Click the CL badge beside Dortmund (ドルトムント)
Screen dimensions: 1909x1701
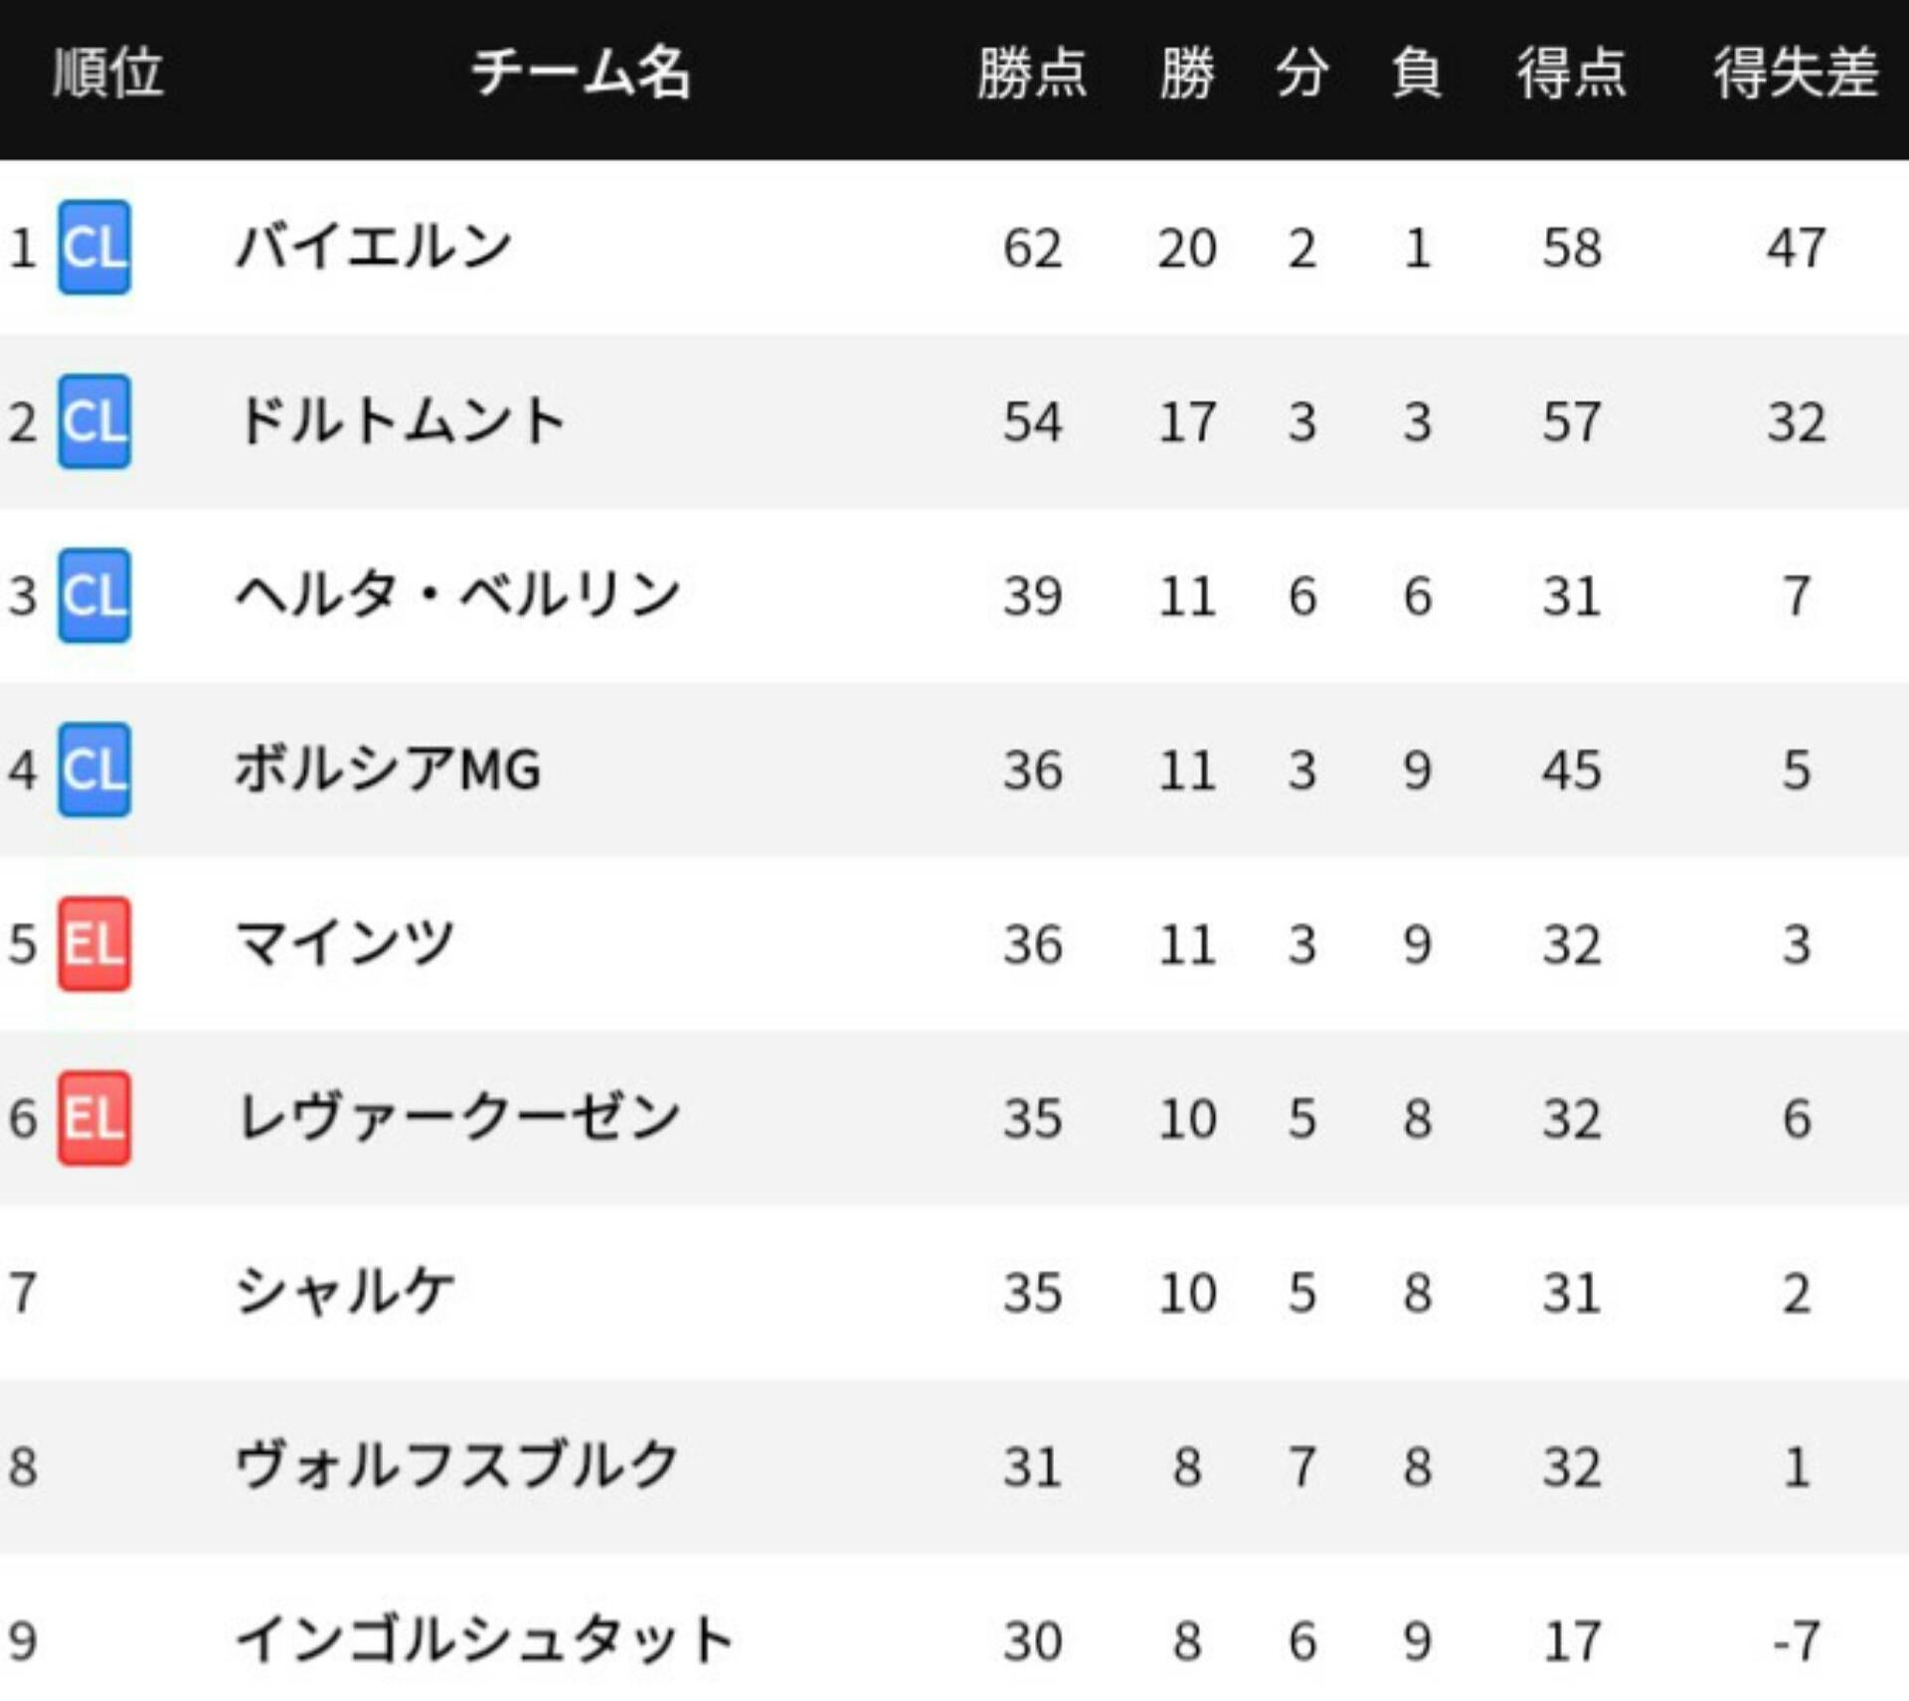coord(94,422)
